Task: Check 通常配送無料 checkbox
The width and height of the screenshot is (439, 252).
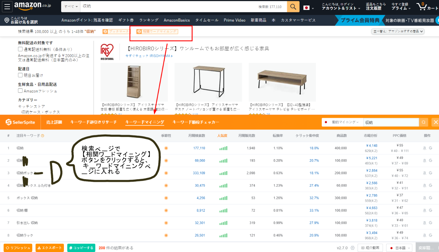Action: click(20, 49)
